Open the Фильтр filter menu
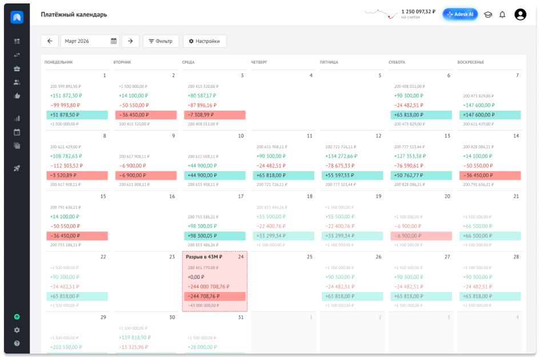This screenshot has height=357, width=540. coord(161,41)
